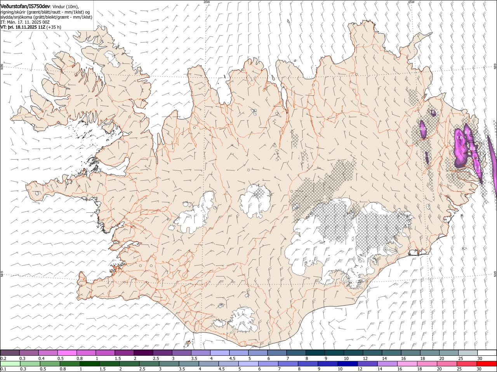Screen dimensions: 497x372
Task: Pick the lower legend pink swatch starting at 18
Action: (427, 364)
